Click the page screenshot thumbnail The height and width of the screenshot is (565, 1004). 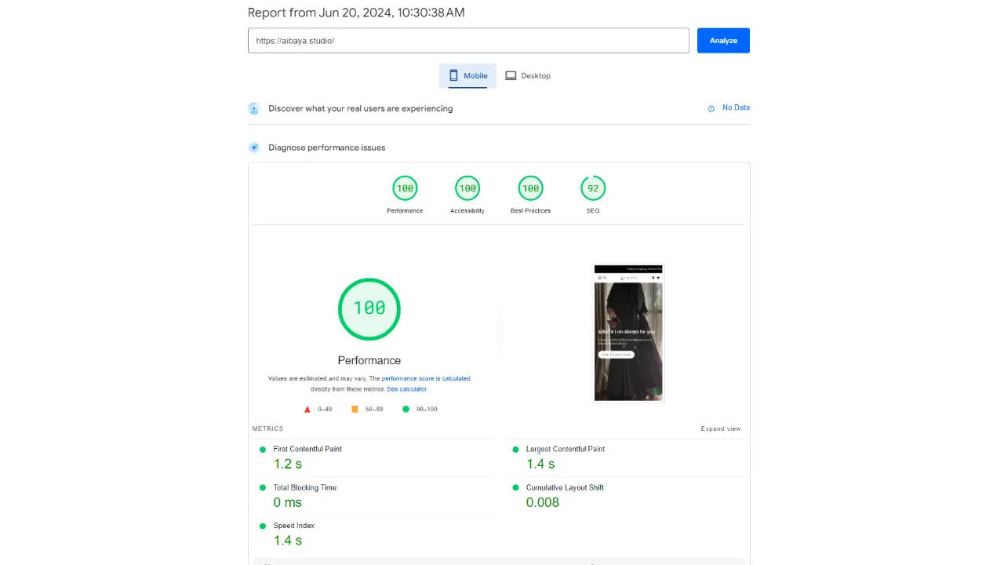tap(628, 333)
